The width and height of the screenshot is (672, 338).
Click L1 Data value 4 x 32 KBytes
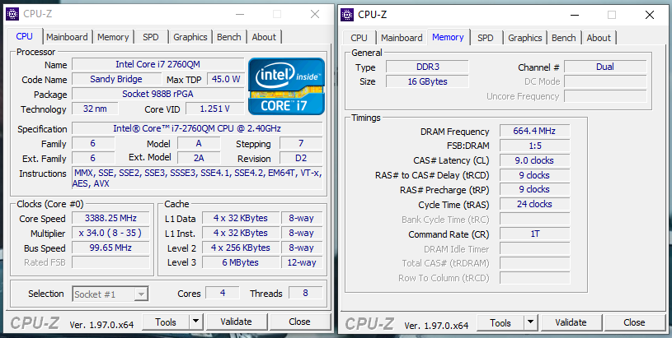pyautogui.click(x=241, y=218)
